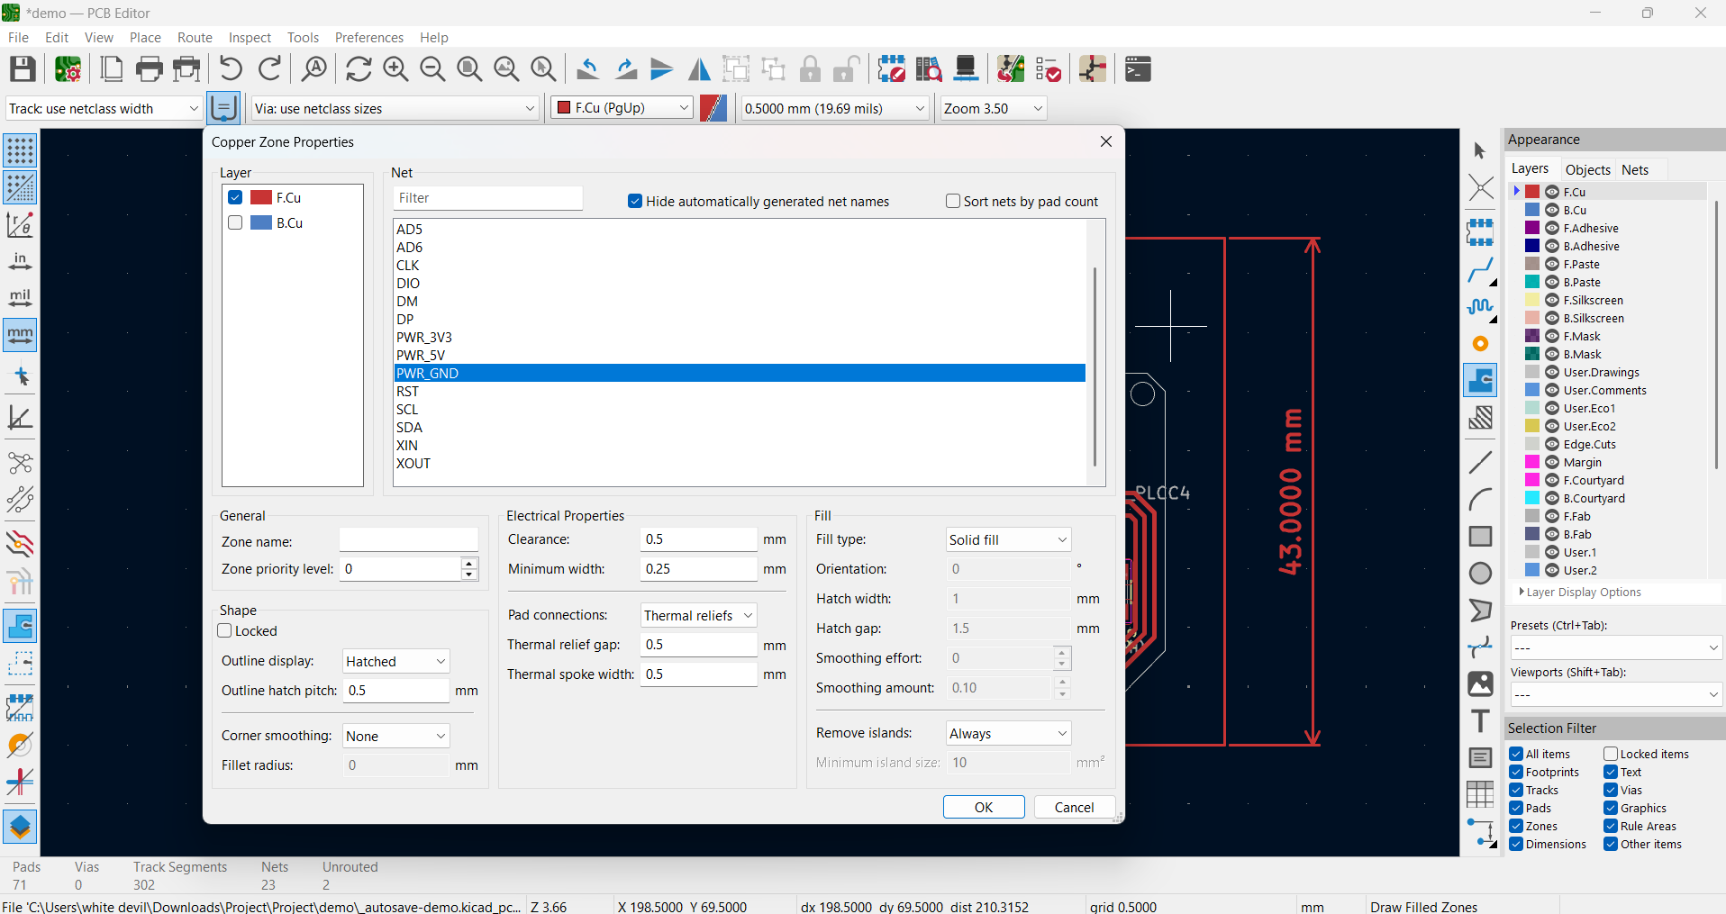Click the Zoom to fit icon

click(469, 69)
